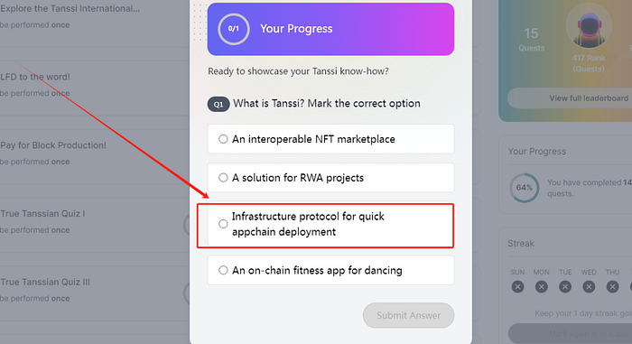Screen dimensions: 632x344
Task: Select the 'An on-chain fitness app for dancing' radio button
Action: tap(223, 270)
